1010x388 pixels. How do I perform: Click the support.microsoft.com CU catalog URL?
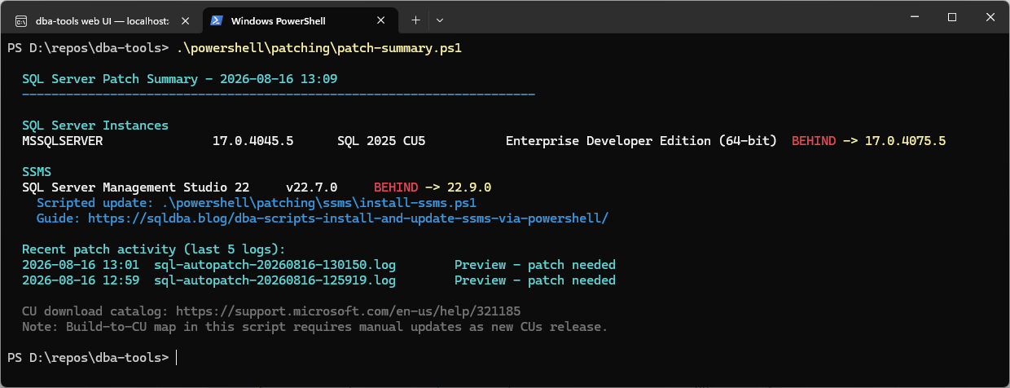[x=348, y=311]
